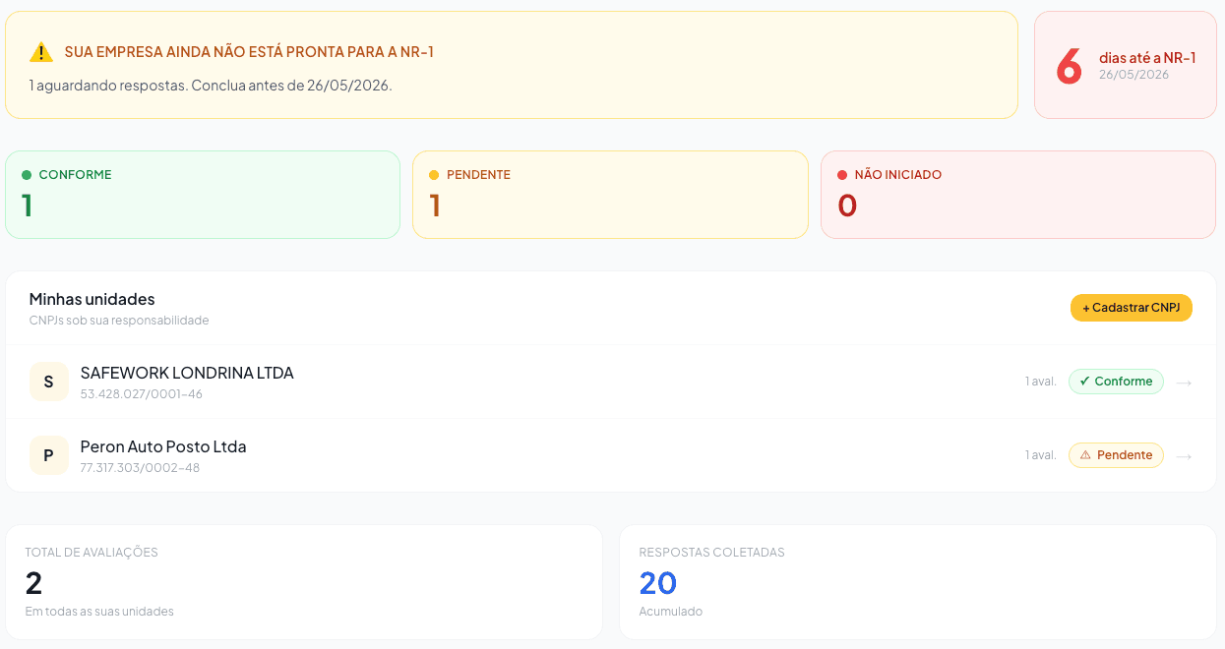
Task: Click the green Conforme status badge
Action: [x=1116, y=382]
